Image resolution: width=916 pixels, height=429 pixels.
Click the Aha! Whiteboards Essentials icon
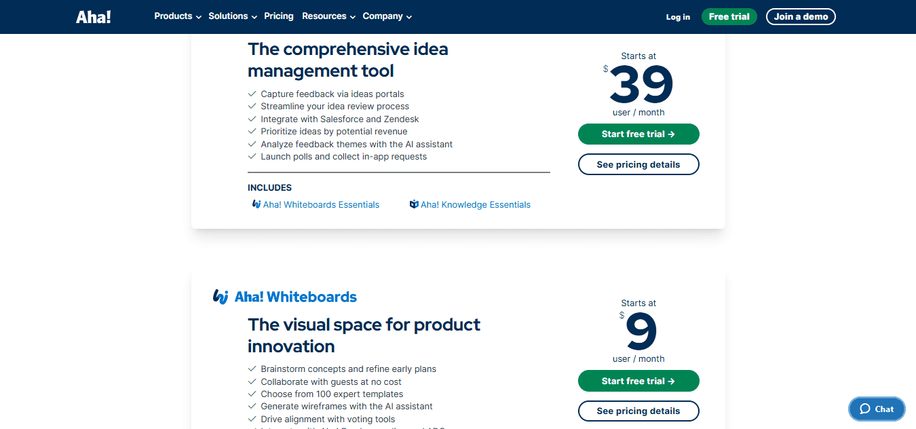coord(256,204)
